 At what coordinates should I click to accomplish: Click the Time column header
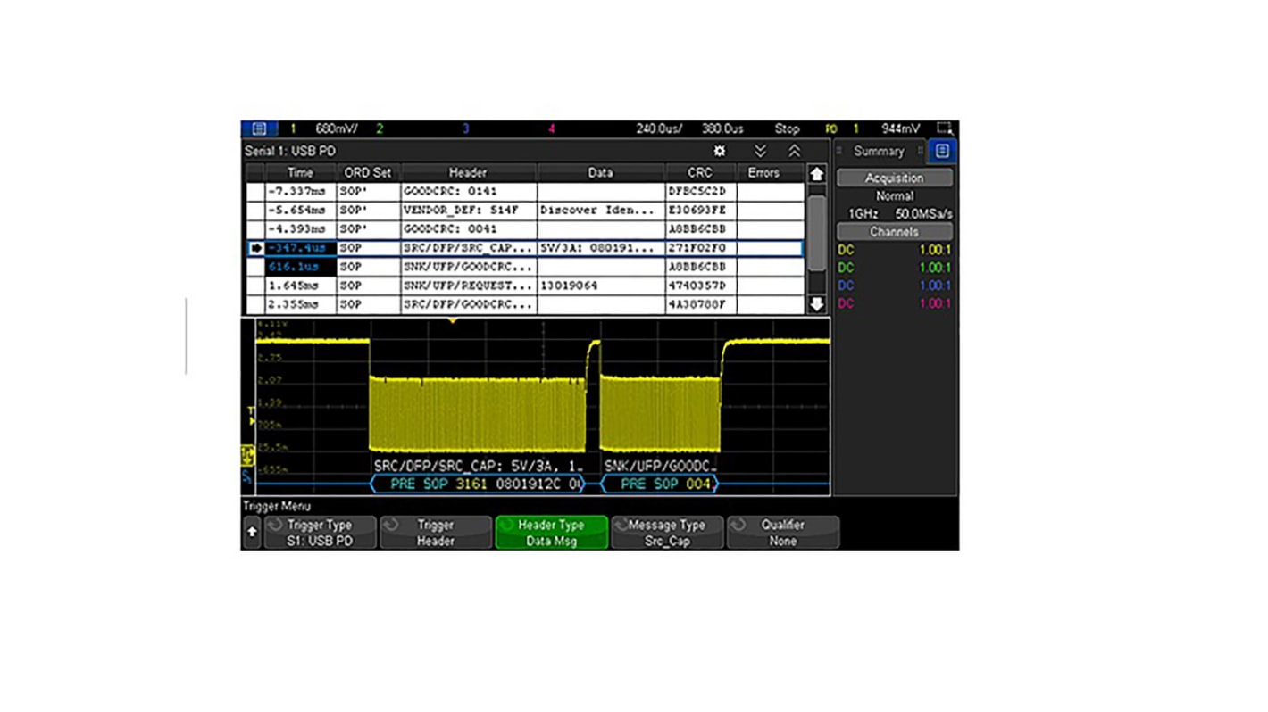click(x=300, y=173)
